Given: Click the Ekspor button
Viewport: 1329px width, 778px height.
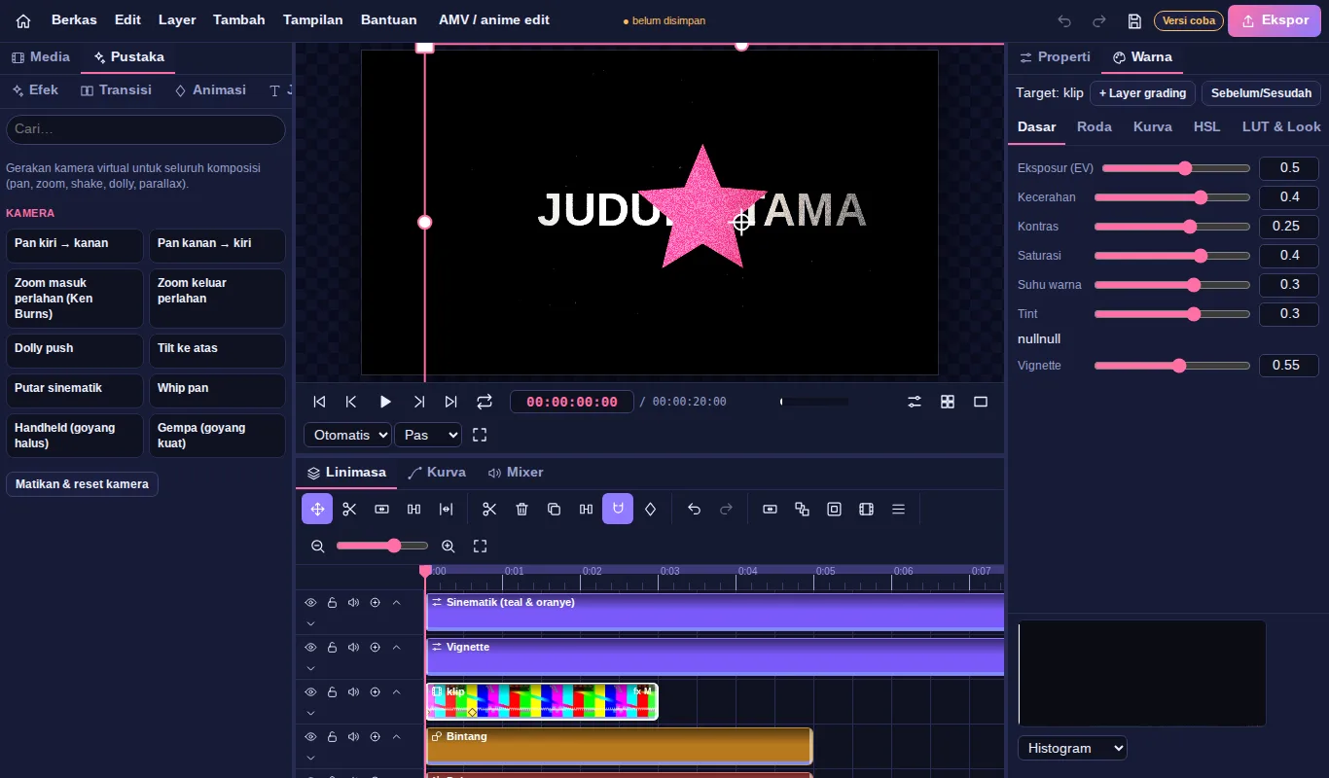Looking at the screenshot, I should point(1275,20).
